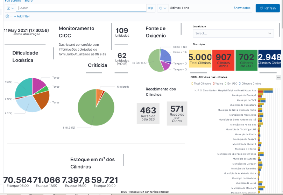The width and height of the screenshot is (283, 195).
Task: Open the time range quick menu clock icon
Action: (163, 8)
